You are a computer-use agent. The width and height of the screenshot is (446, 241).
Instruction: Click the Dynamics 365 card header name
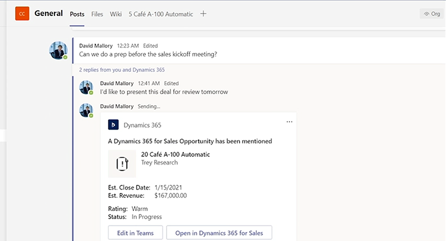pos(142,125)
